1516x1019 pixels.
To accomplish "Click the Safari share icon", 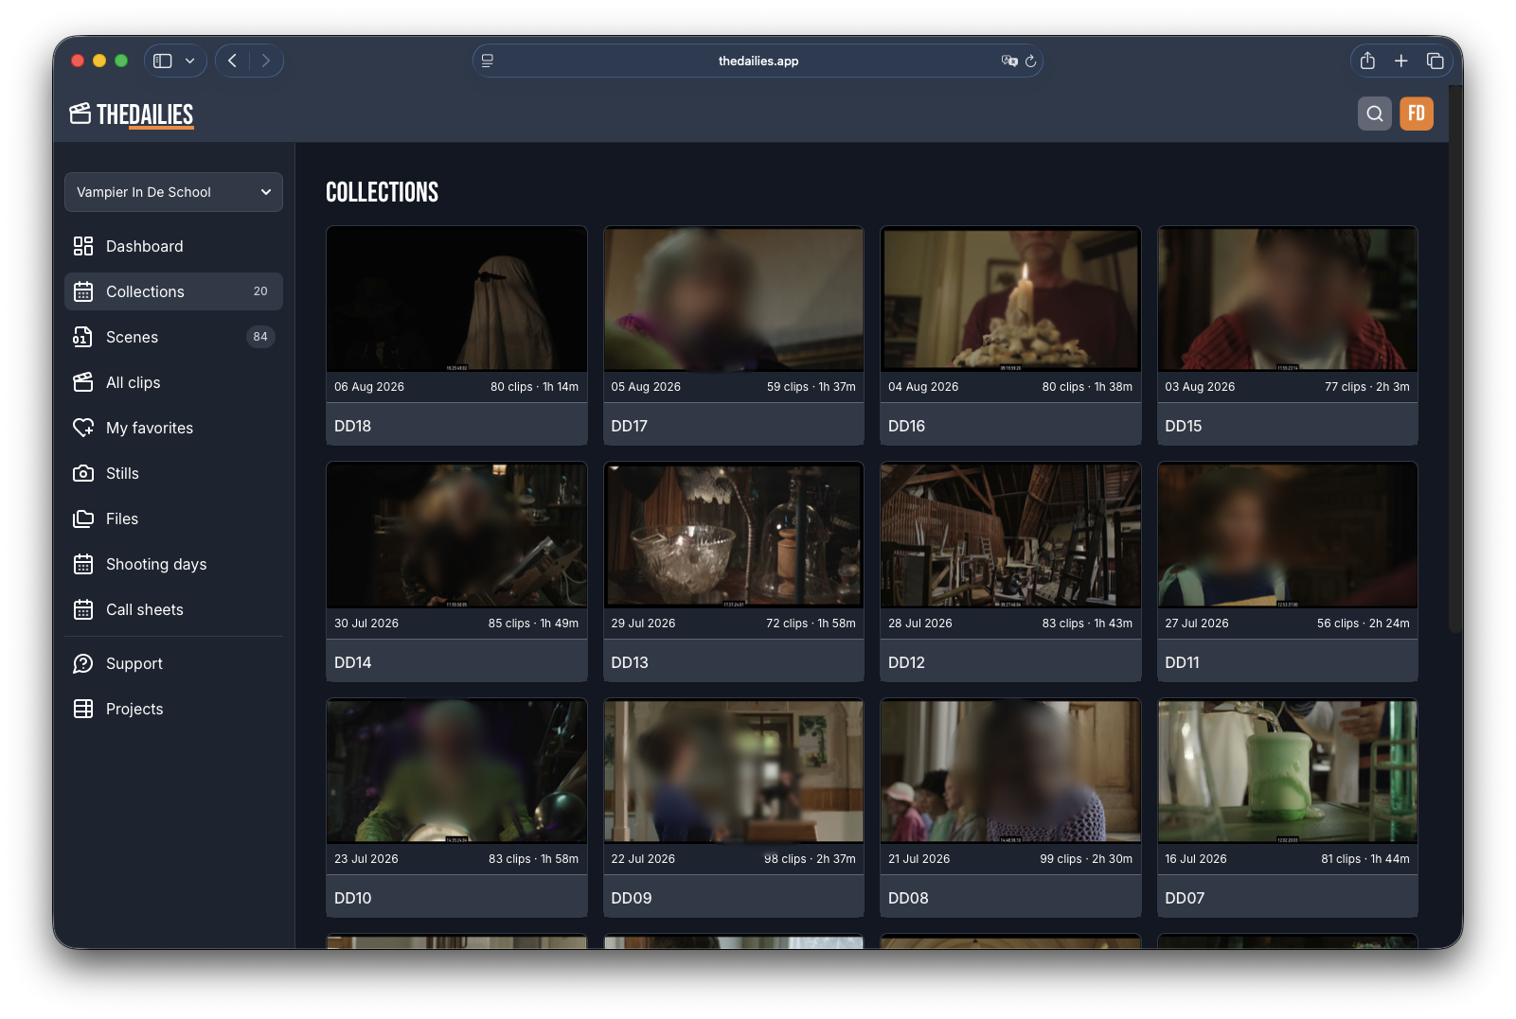I will point(1367,61).
